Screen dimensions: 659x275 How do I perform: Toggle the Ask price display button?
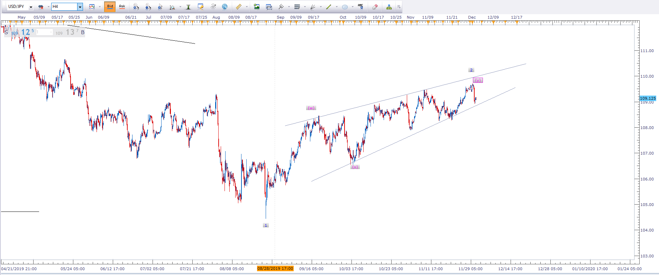click(122, 7)
